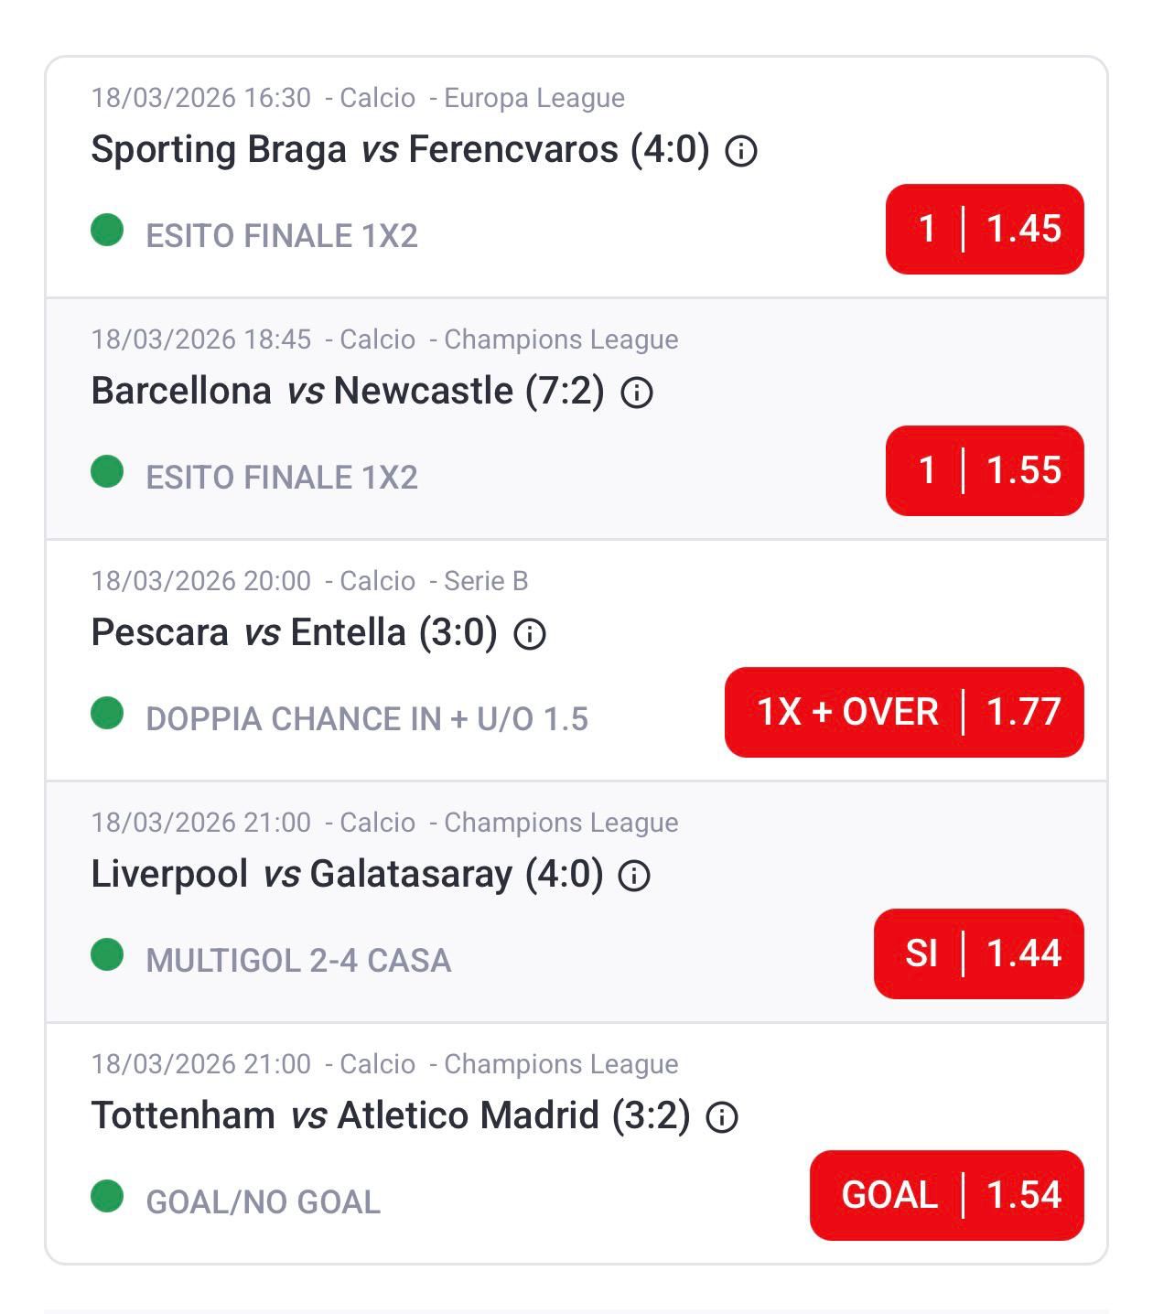Click green status dot for Barcellona bet

(x=107, y=472)
